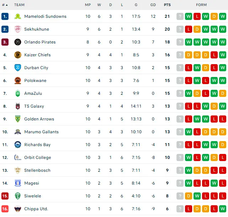Open the Stellenbosch team link
Viewport: 228px width, 217px height.
(x=37, y=170)
